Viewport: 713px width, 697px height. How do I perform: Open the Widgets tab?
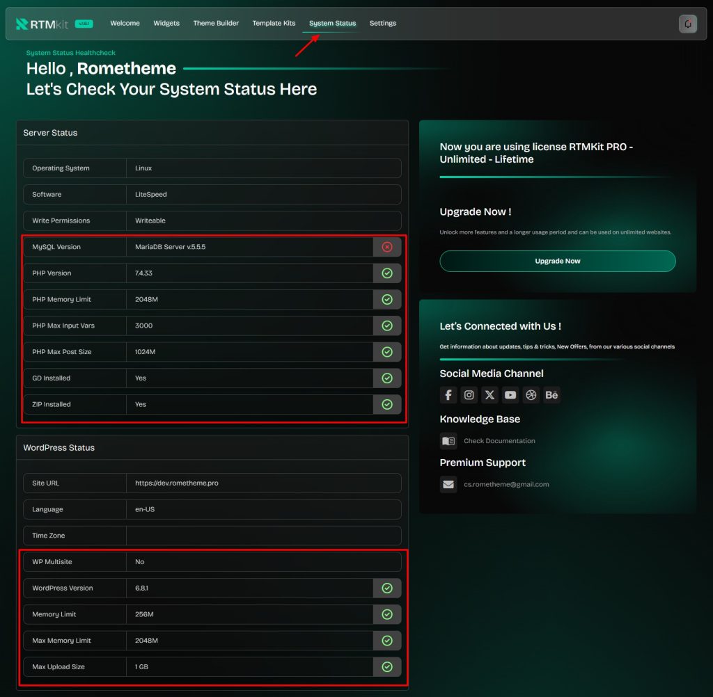pyautogui.click(x=166, y=23)
